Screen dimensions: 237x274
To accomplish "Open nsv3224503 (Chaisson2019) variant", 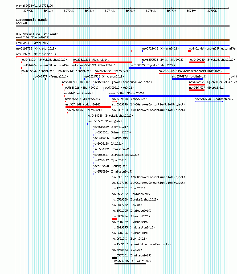I will [x=104, y=76].
